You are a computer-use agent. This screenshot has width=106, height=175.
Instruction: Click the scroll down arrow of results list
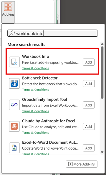tap(102, 152)
